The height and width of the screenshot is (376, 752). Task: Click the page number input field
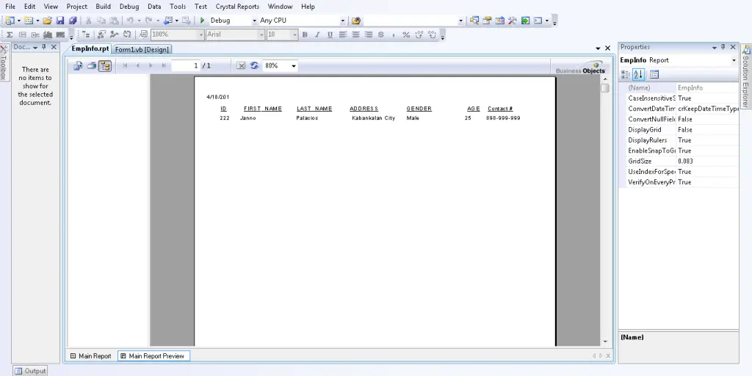point(186,65)
